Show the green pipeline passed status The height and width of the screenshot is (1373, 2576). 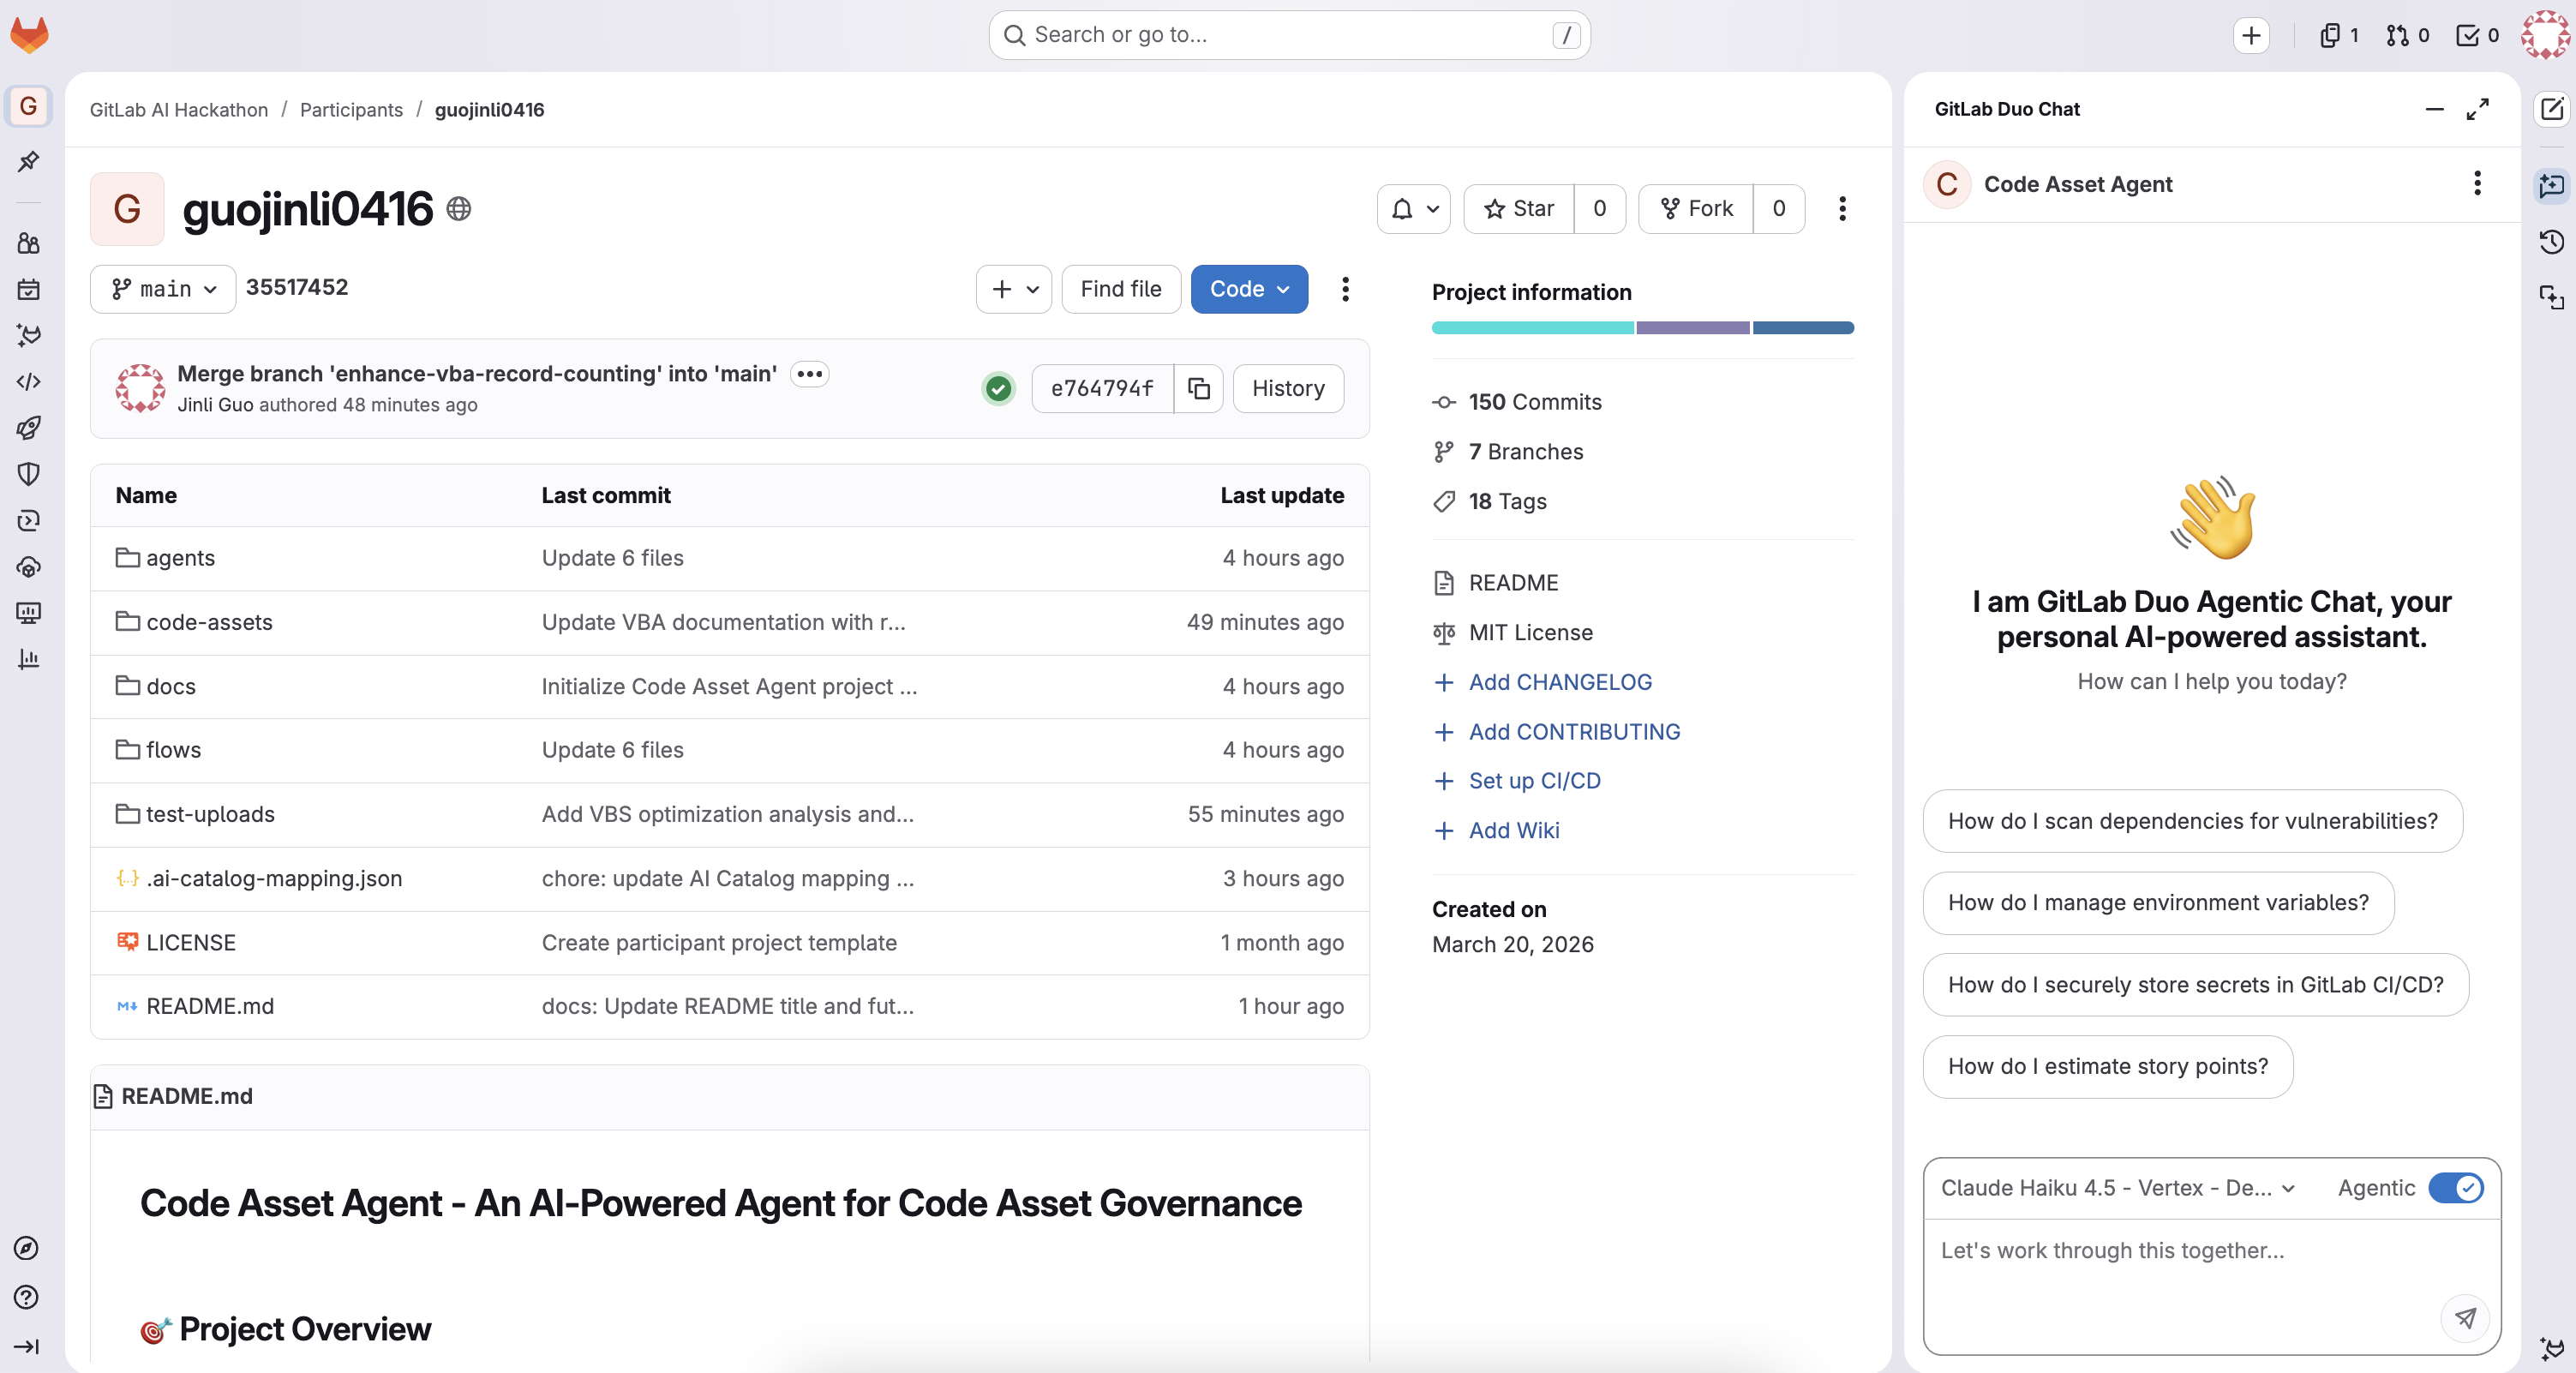pyautogui.click(x=998, y=388)
